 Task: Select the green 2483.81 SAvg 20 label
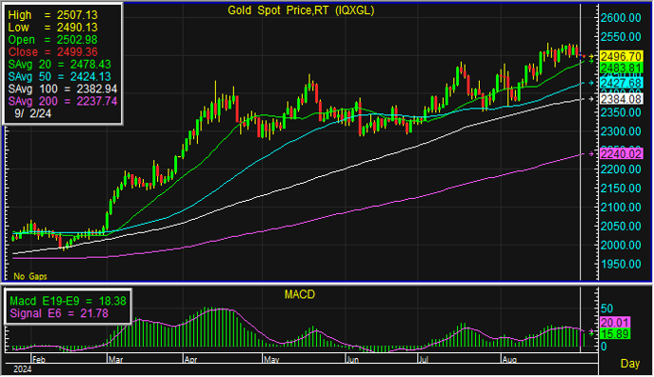click(621, 68)
